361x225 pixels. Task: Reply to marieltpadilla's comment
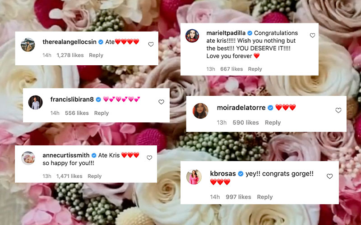255,69
